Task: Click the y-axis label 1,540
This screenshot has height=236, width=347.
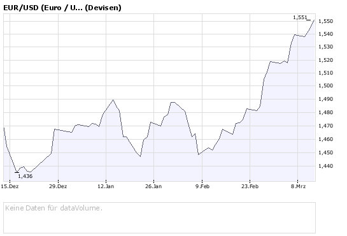Action: coord(325,34)
